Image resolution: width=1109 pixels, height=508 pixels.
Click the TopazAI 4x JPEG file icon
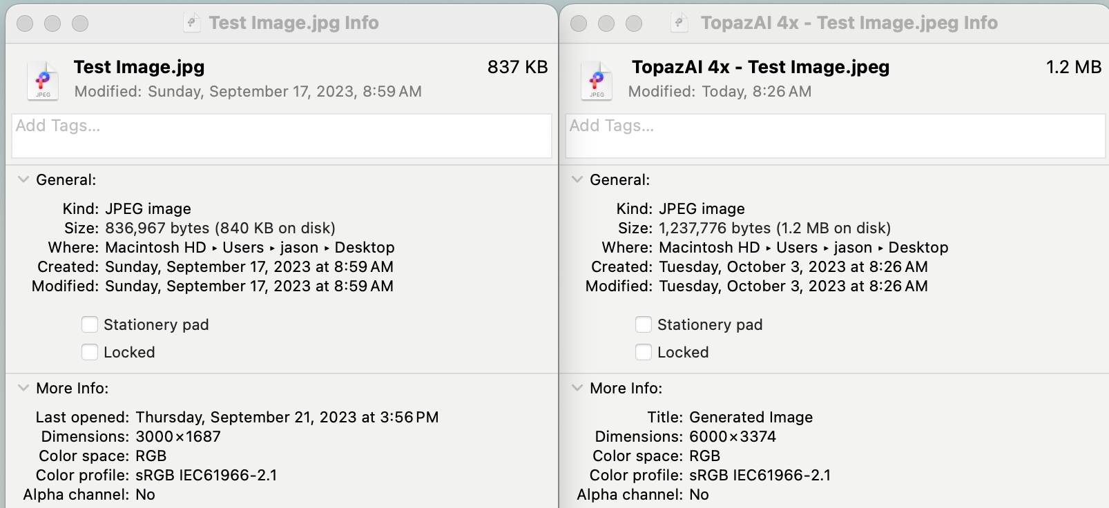pos(597,81)
